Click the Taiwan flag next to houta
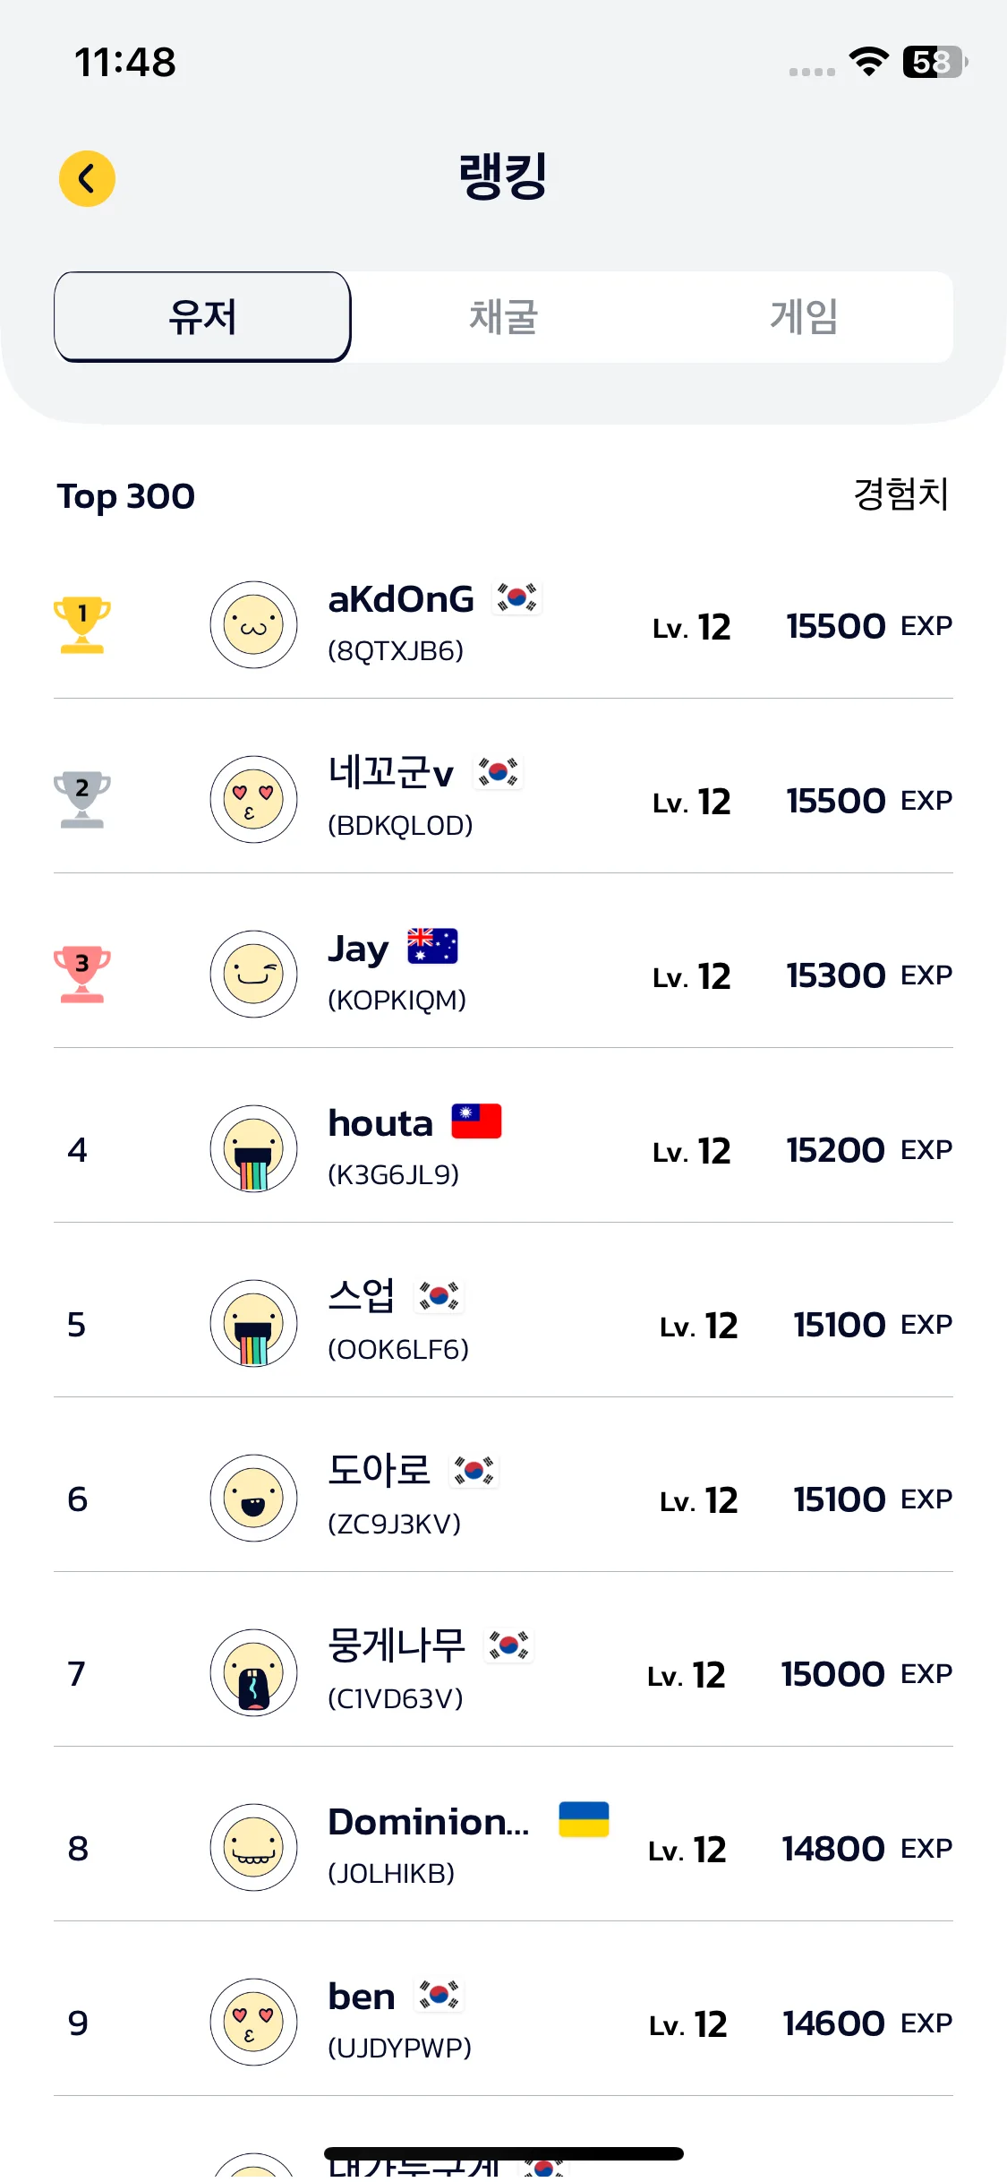This screenshot has height=2182, width=1007. [x=476, y=1121]
